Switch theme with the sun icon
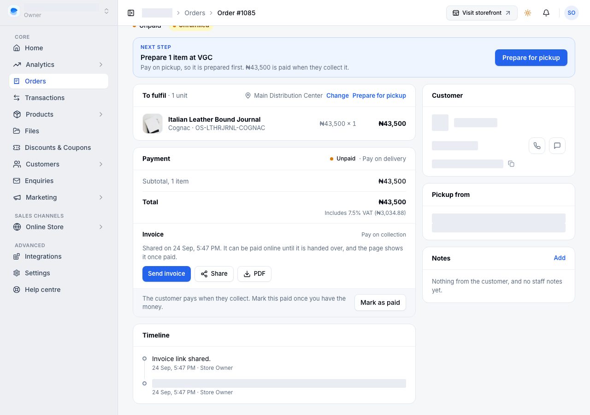Screen dimensions: 590x415 pyautogui.click(x=528, y=13)
